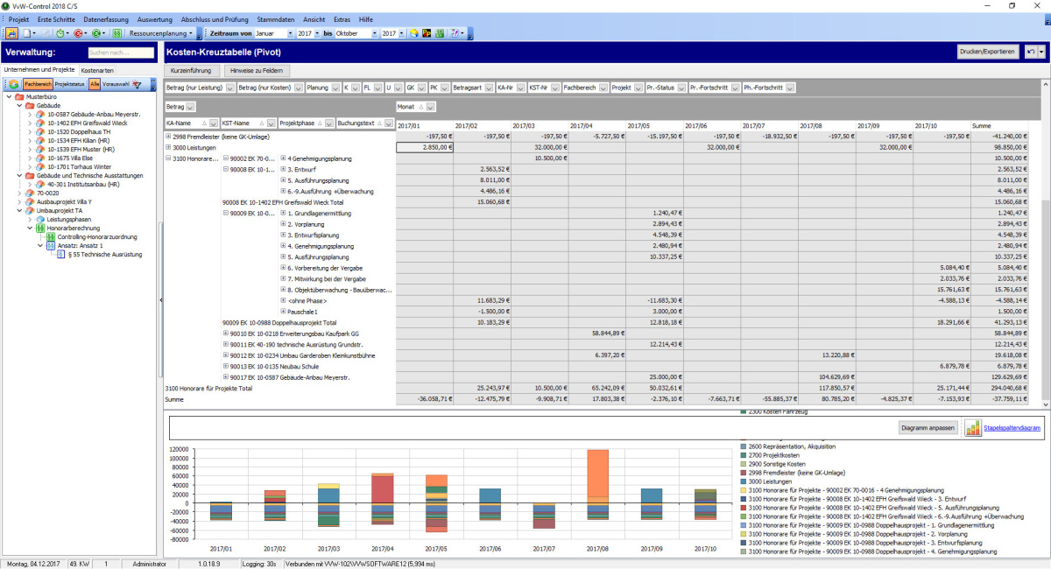
Task: Click the Musterbüro folder icon
Action: pos(19,96)
